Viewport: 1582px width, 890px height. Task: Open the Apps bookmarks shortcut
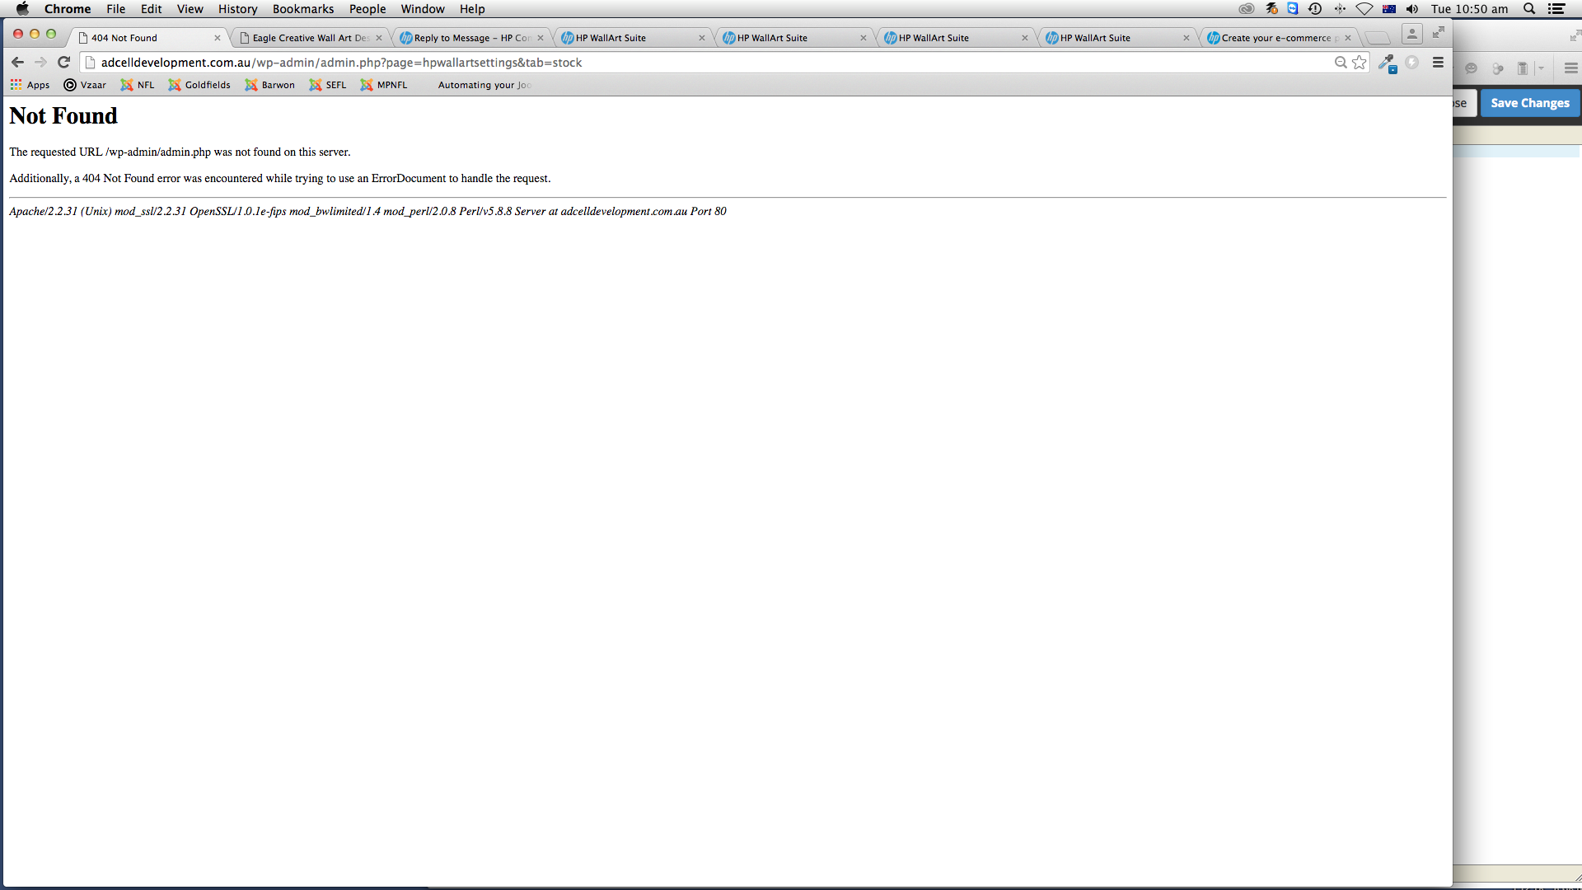coord(30,85)
